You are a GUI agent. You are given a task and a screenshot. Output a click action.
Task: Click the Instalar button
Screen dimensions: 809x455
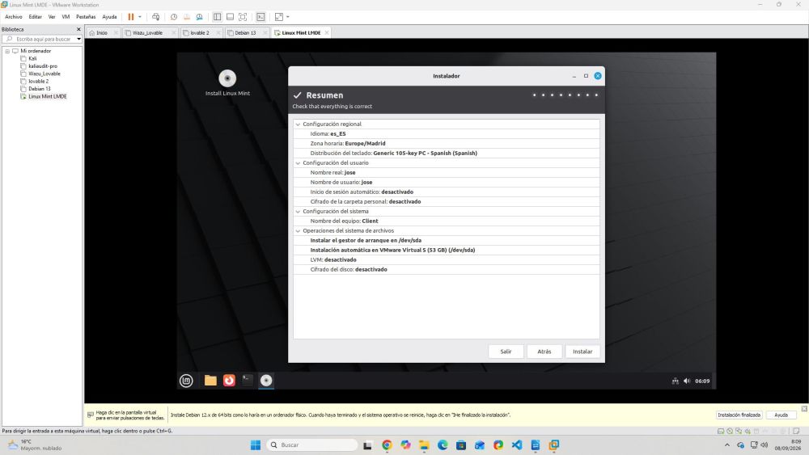click(x=582, y=352)
